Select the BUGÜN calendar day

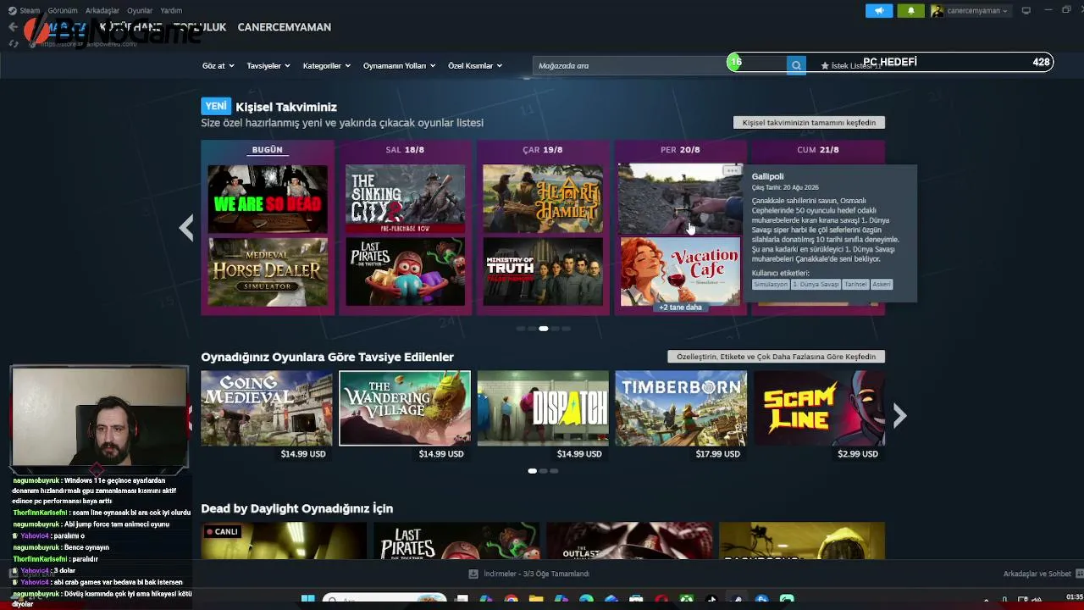267,150
